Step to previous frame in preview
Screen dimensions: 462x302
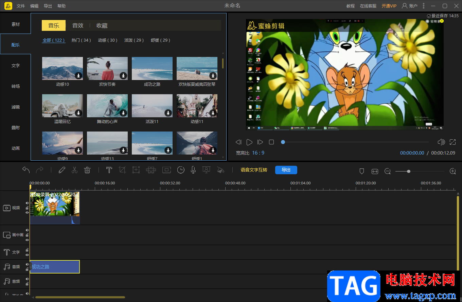[x=238, y=142]
